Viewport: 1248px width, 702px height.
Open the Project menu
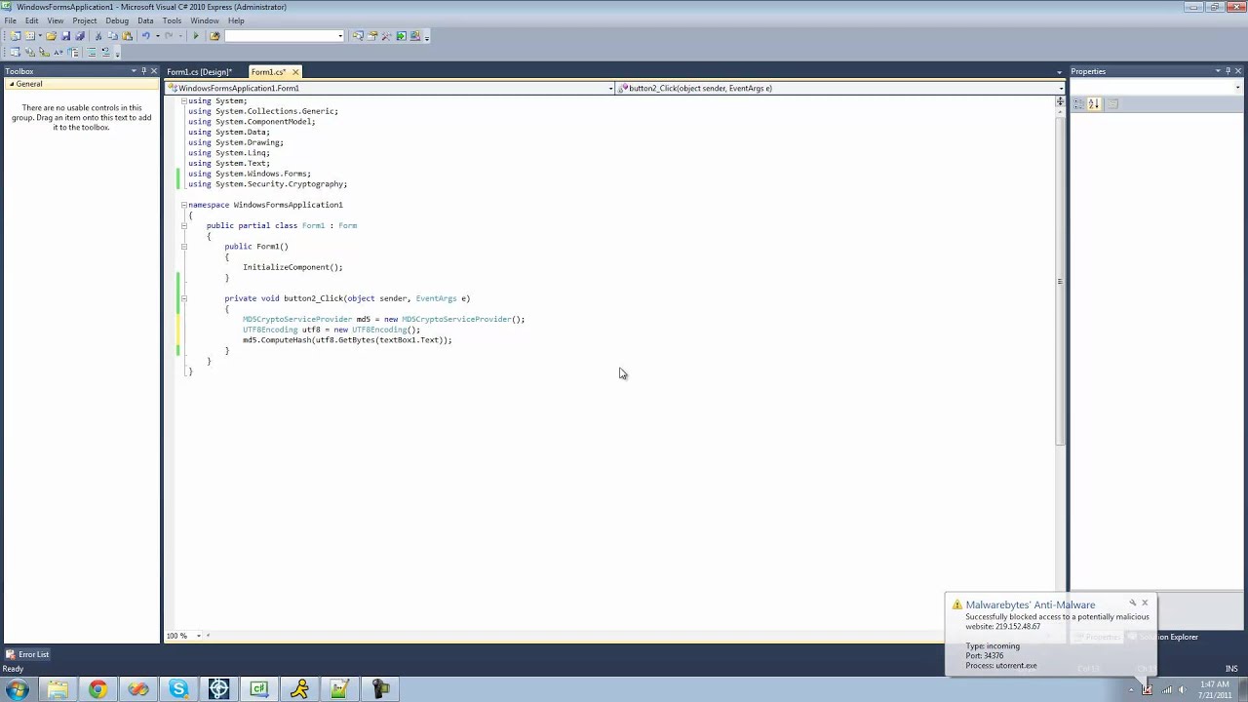[85, 20]
